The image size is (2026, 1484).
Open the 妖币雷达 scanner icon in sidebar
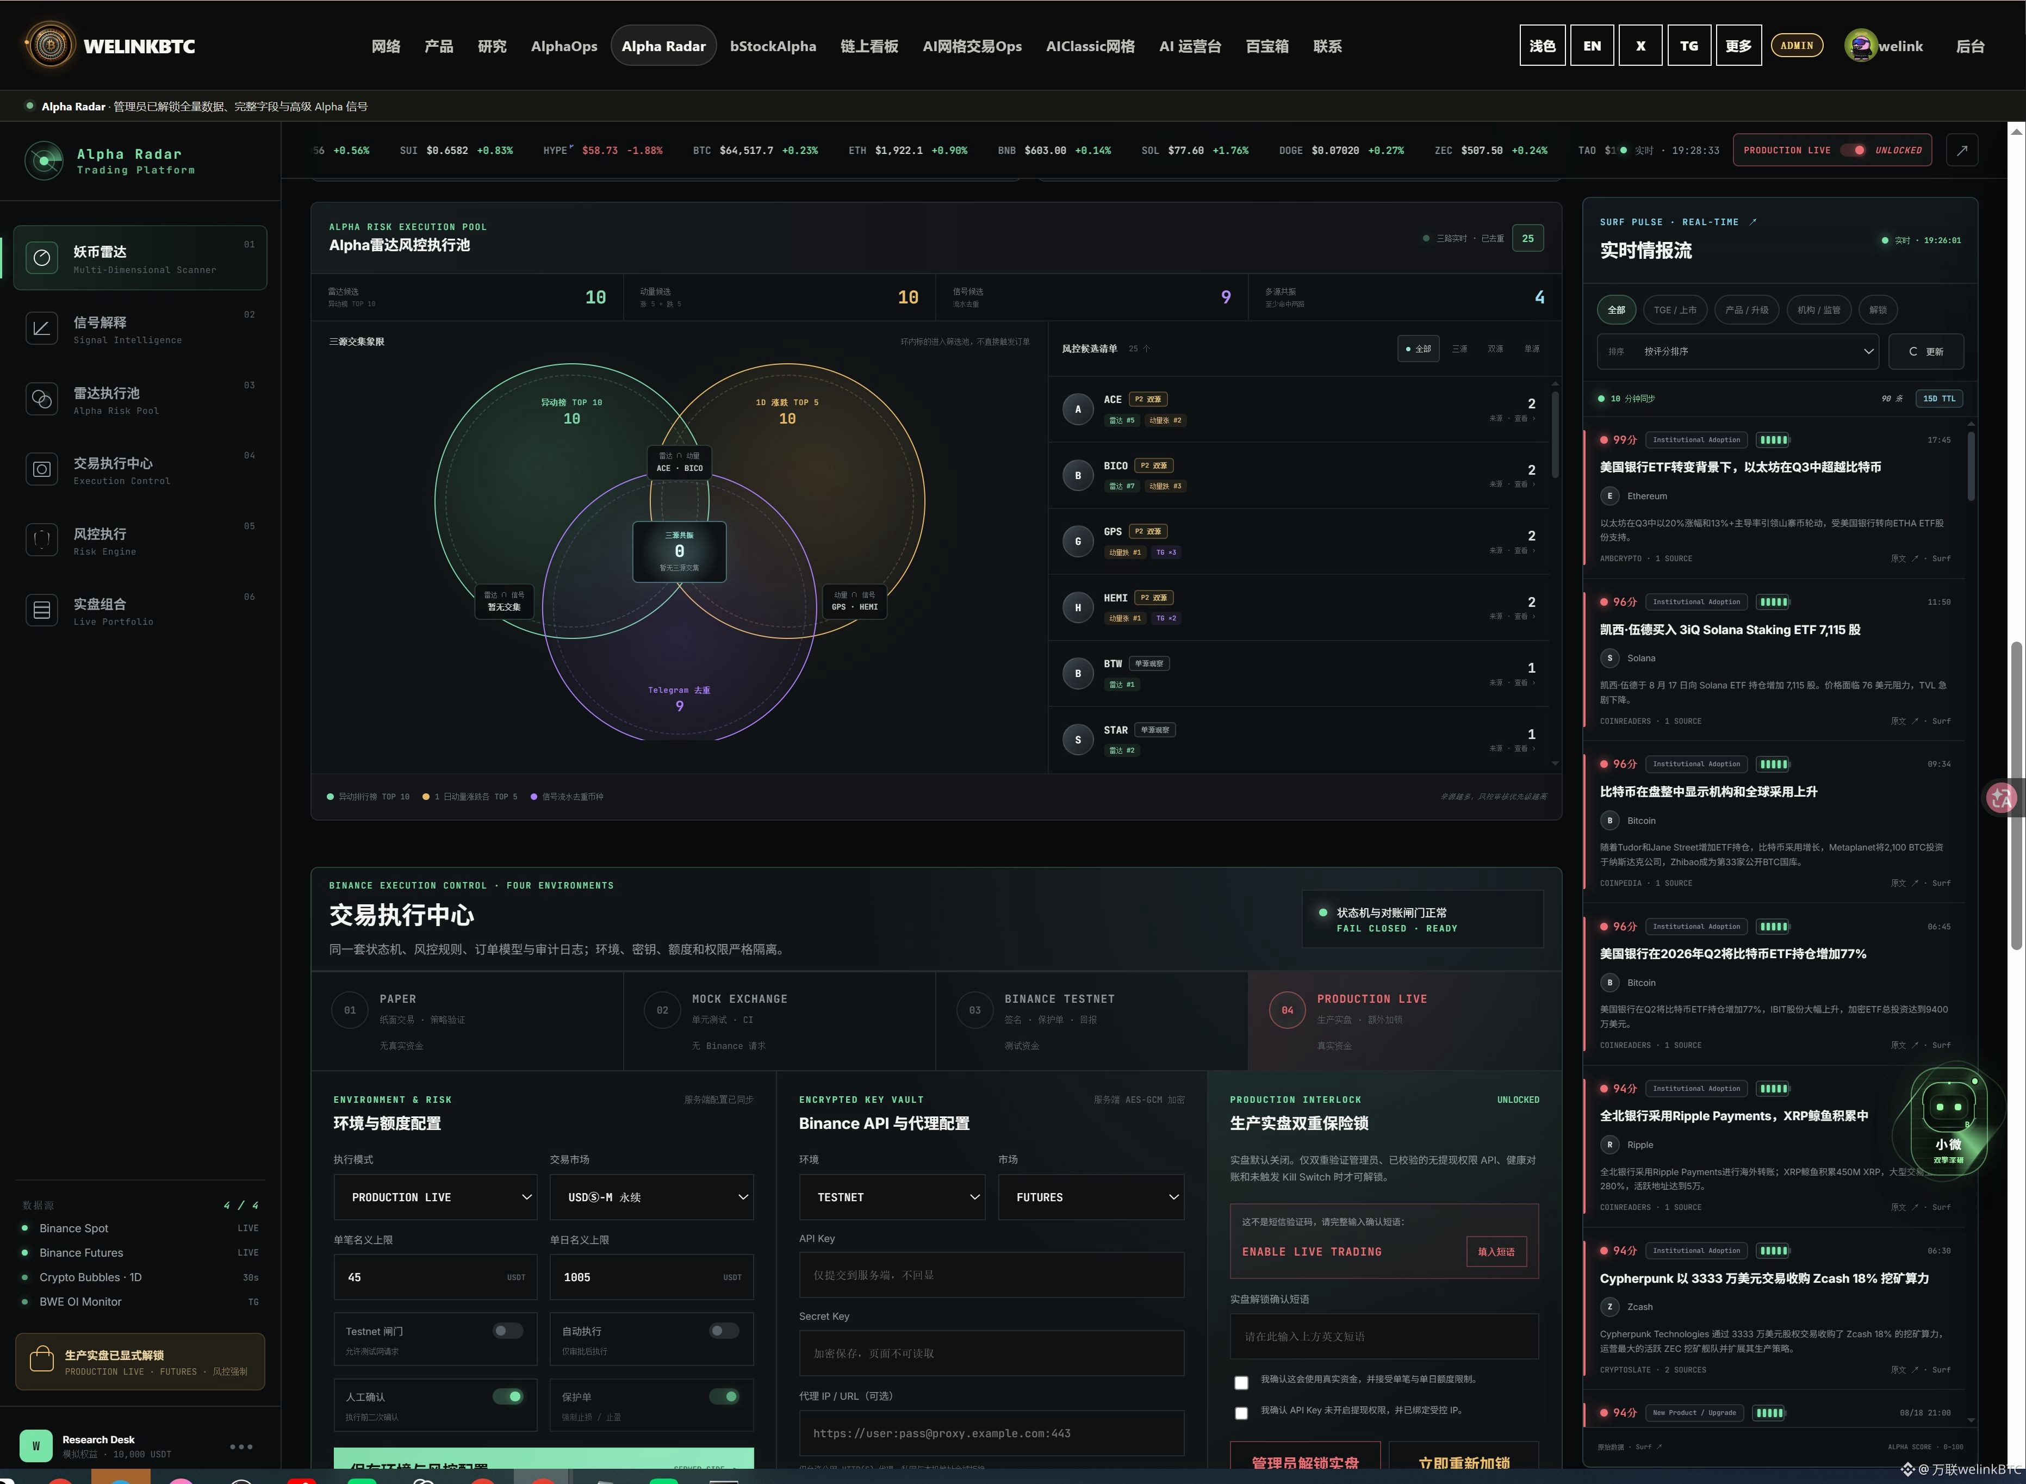click(x=41, y=258)
